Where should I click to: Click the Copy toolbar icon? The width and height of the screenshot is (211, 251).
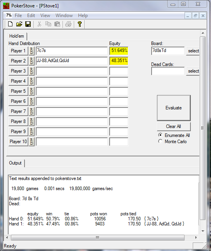(48, 24)
